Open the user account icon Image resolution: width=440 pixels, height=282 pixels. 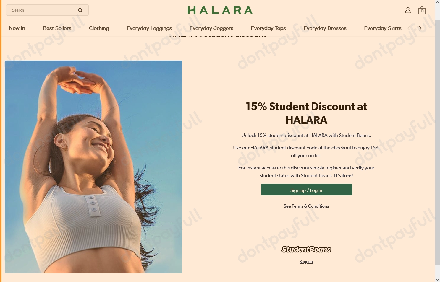[x=408, y=10]
